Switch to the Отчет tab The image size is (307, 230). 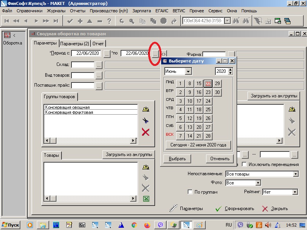point(98,44)
